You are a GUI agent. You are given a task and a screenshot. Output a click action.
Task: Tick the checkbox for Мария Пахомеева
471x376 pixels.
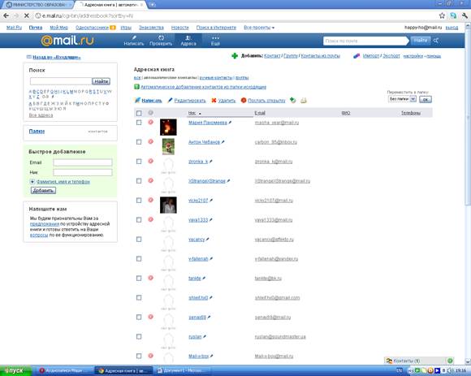pos(139,123)
